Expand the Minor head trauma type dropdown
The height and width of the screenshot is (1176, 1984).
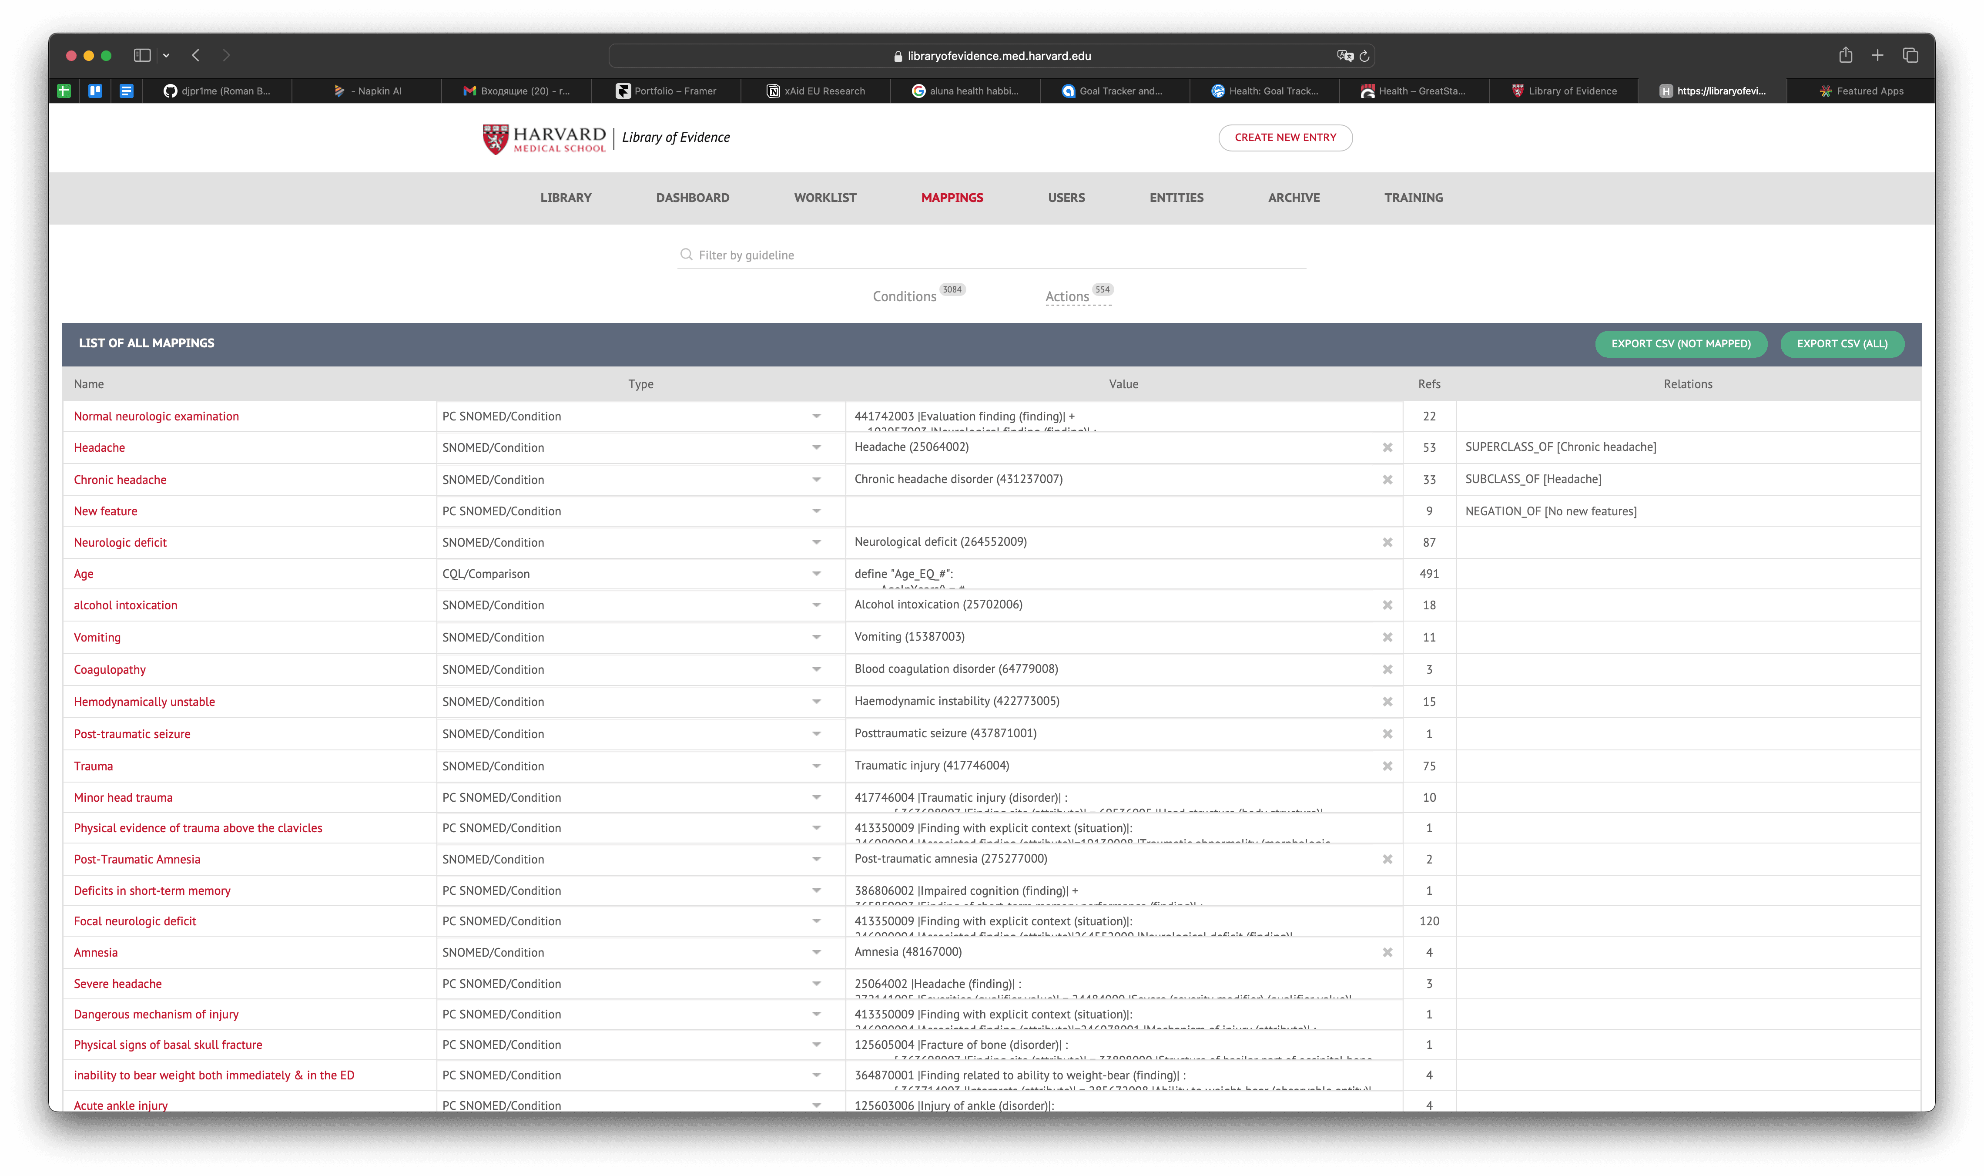pos(816,797)
